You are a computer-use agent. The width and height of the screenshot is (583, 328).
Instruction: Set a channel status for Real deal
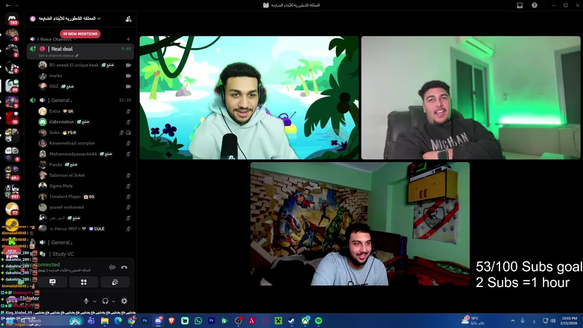tap(58, 56)
